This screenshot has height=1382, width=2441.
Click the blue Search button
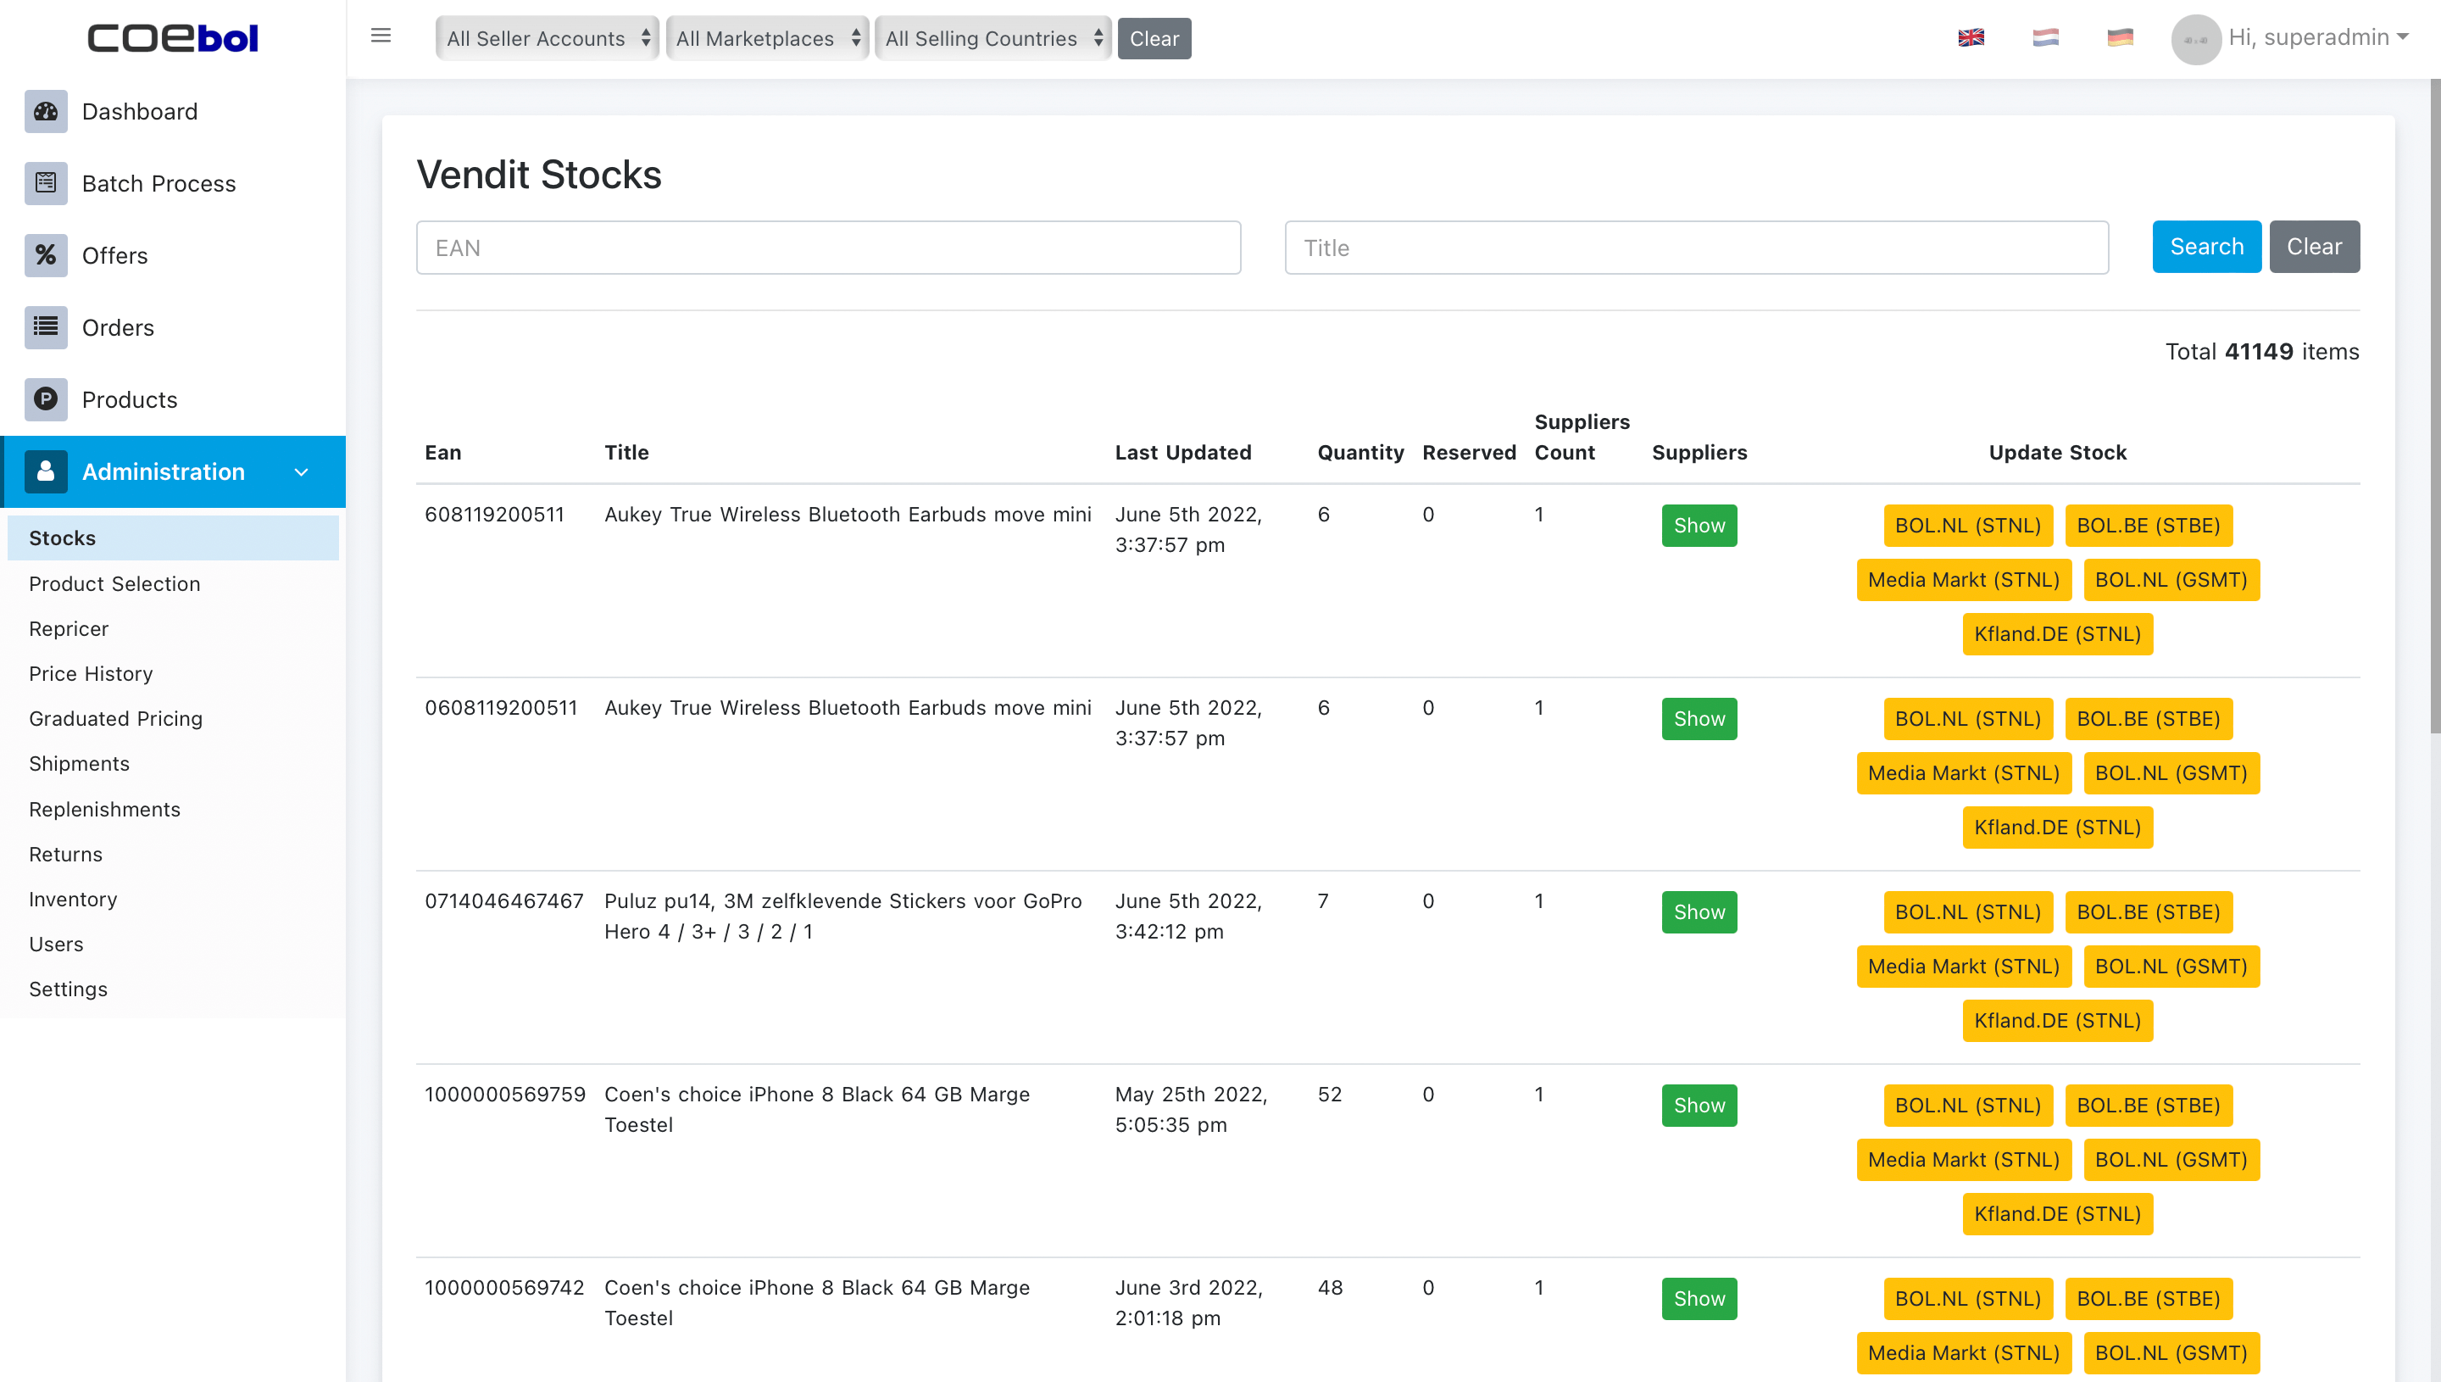click(x=2205, y=247)
